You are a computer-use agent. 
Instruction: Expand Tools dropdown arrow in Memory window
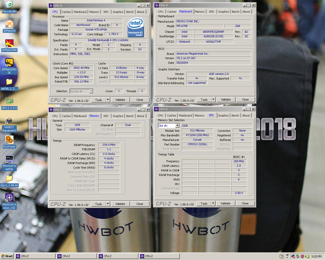coord(108,204)
